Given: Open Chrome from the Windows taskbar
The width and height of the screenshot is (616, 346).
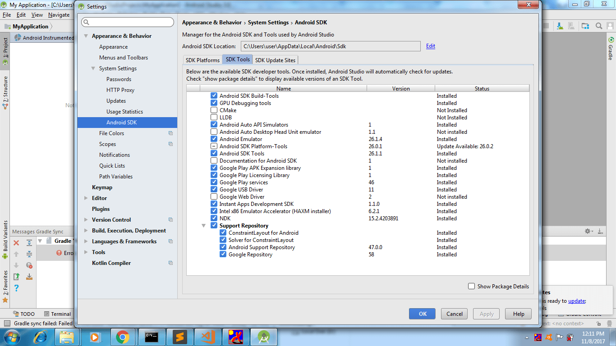Looking at the screenshot, I should [123, 337].
